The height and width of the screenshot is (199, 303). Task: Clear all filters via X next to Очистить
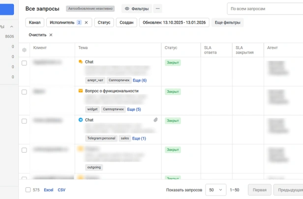click(51, 35)
